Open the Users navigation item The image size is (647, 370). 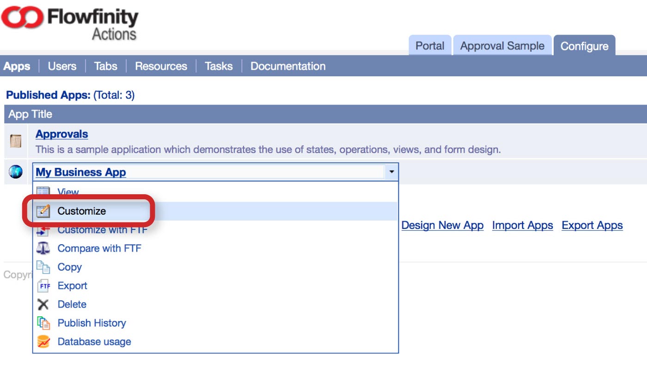point(62,66)
